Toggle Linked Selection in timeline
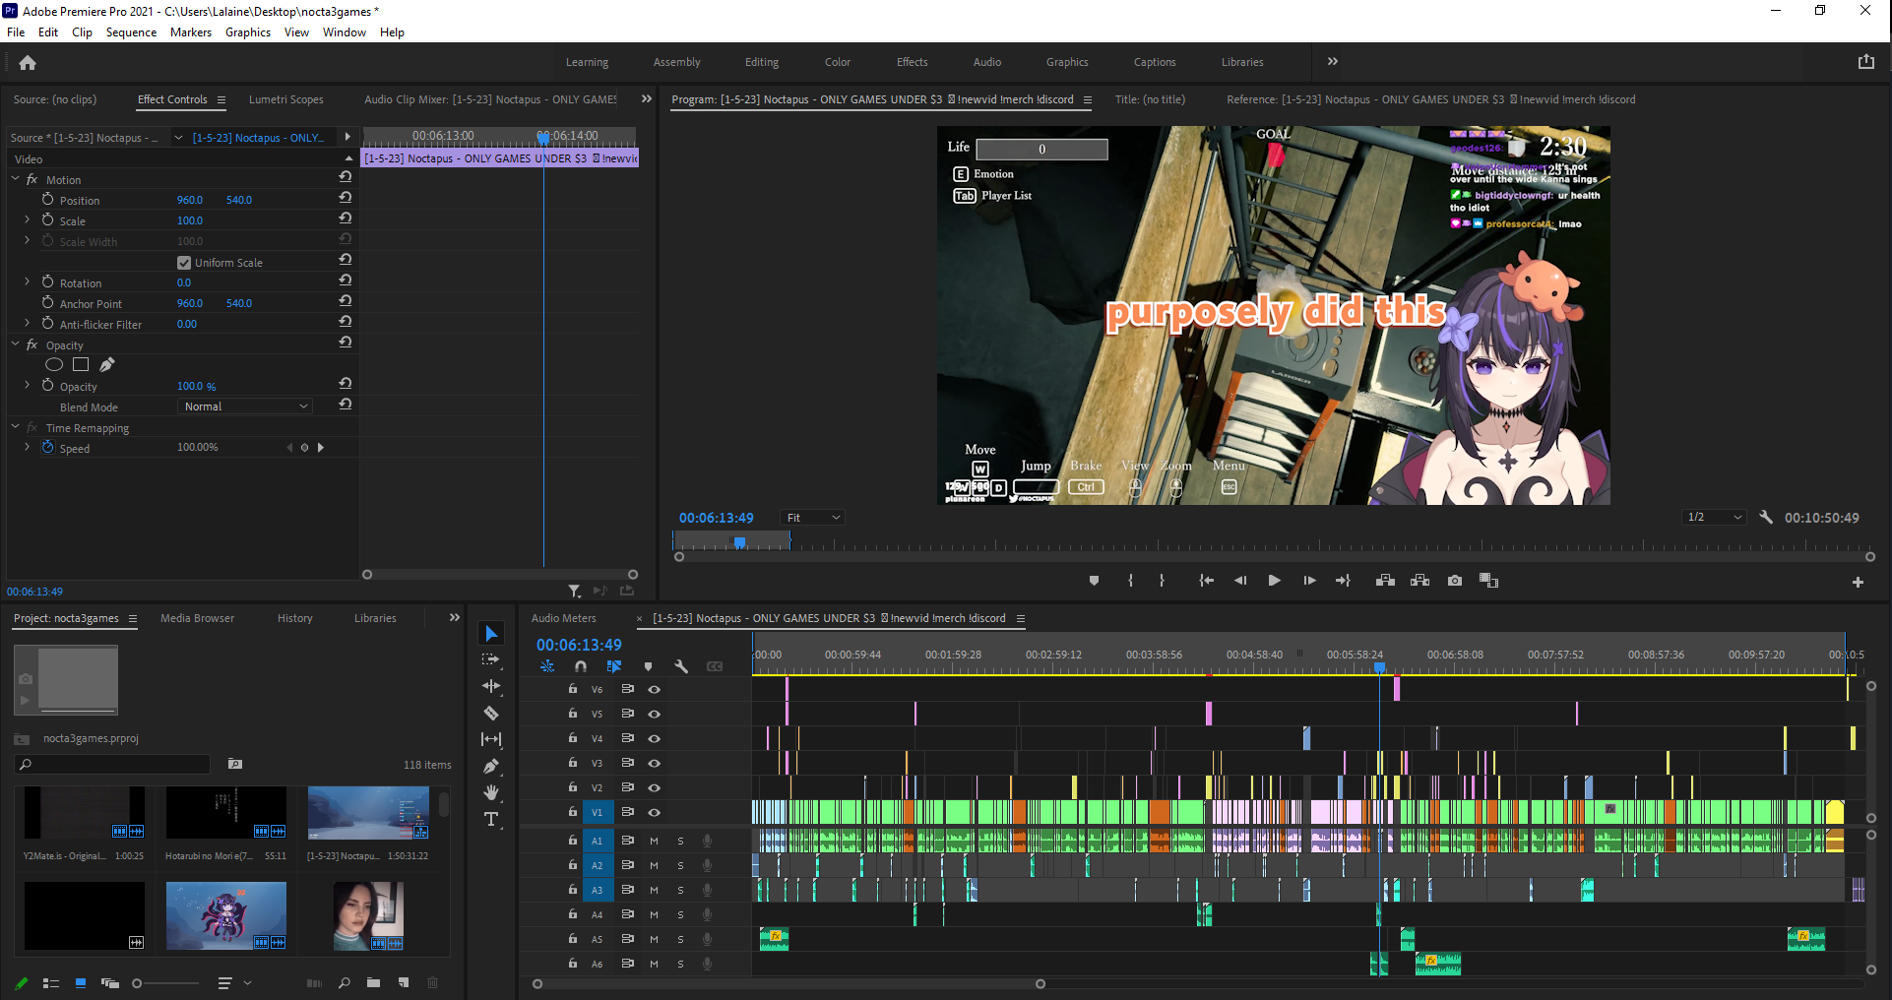1892x1000 pixels. 614,666
